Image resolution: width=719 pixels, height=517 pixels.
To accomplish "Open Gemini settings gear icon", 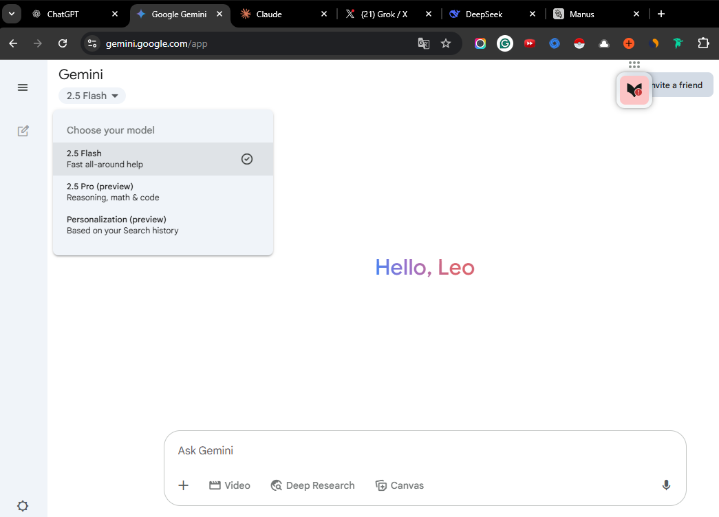I will (x=23, y=506).
